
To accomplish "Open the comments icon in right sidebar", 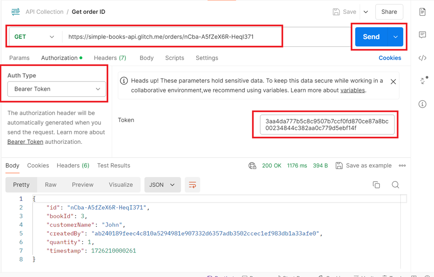I will (422, 35).
